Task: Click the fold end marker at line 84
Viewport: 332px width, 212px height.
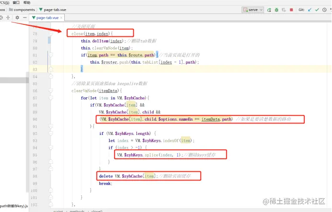Action: point(51,76)
